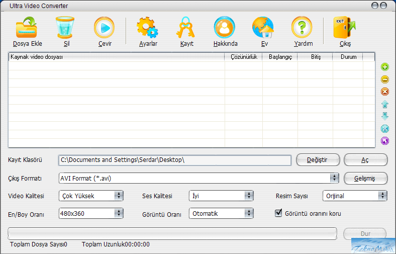Click the Dosya Ekle folder icon

click(27, 28)
